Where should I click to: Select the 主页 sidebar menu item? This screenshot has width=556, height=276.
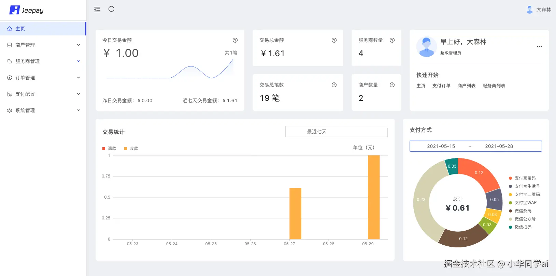coord(43,29)
